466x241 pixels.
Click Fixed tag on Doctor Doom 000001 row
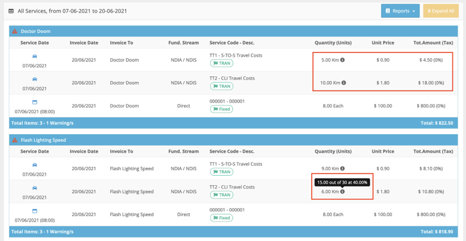coord(222,109)
